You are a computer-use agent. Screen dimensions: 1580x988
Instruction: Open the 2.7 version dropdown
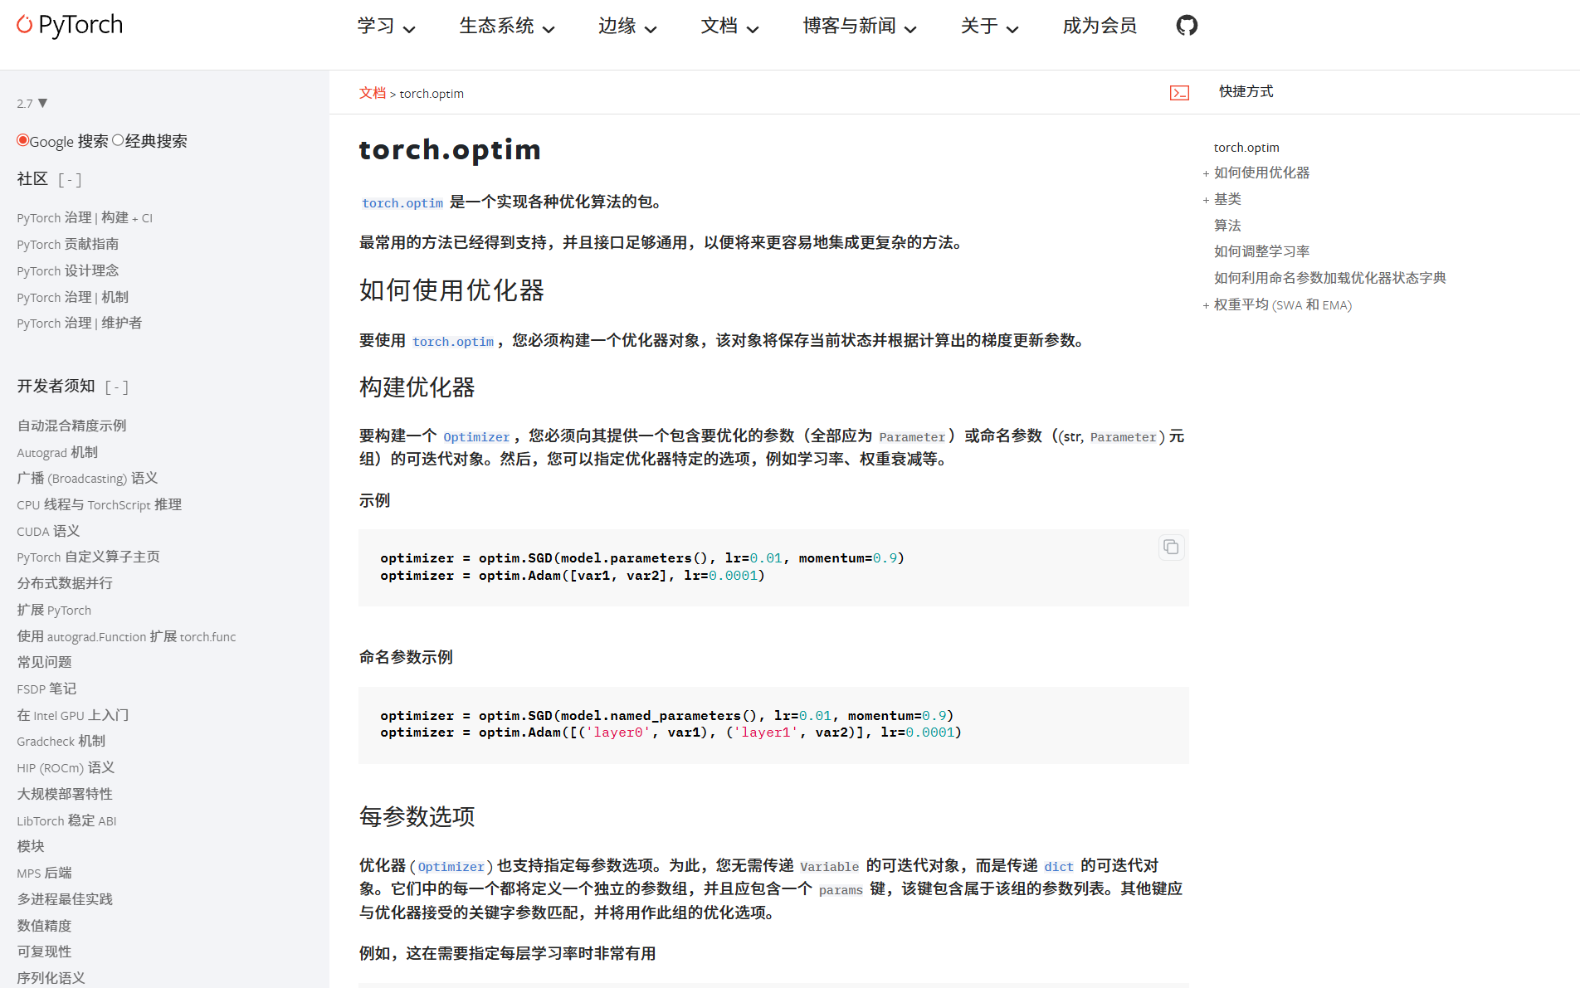click(32, 104)
